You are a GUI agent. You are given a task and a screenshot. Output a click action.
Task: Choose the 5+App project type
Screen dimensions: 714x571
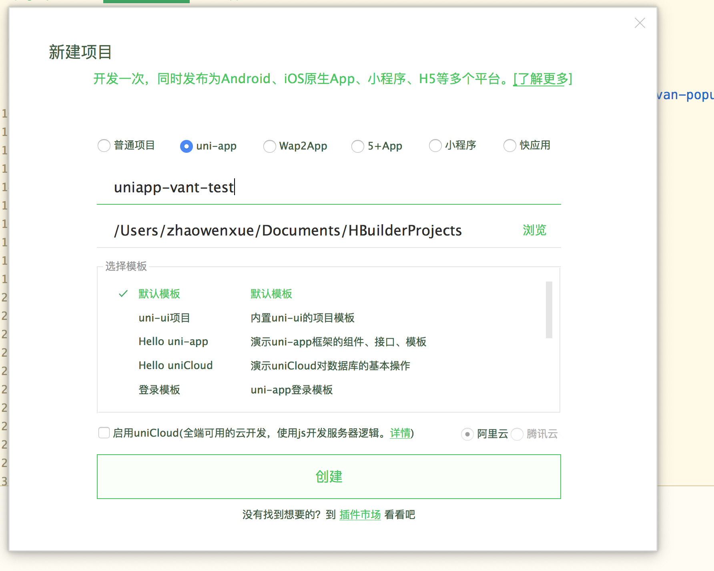click(x=357, y=146)
